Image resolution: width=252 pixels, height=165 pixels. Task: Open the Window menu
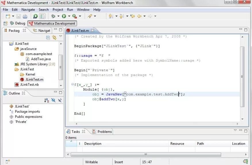[83, 10]
